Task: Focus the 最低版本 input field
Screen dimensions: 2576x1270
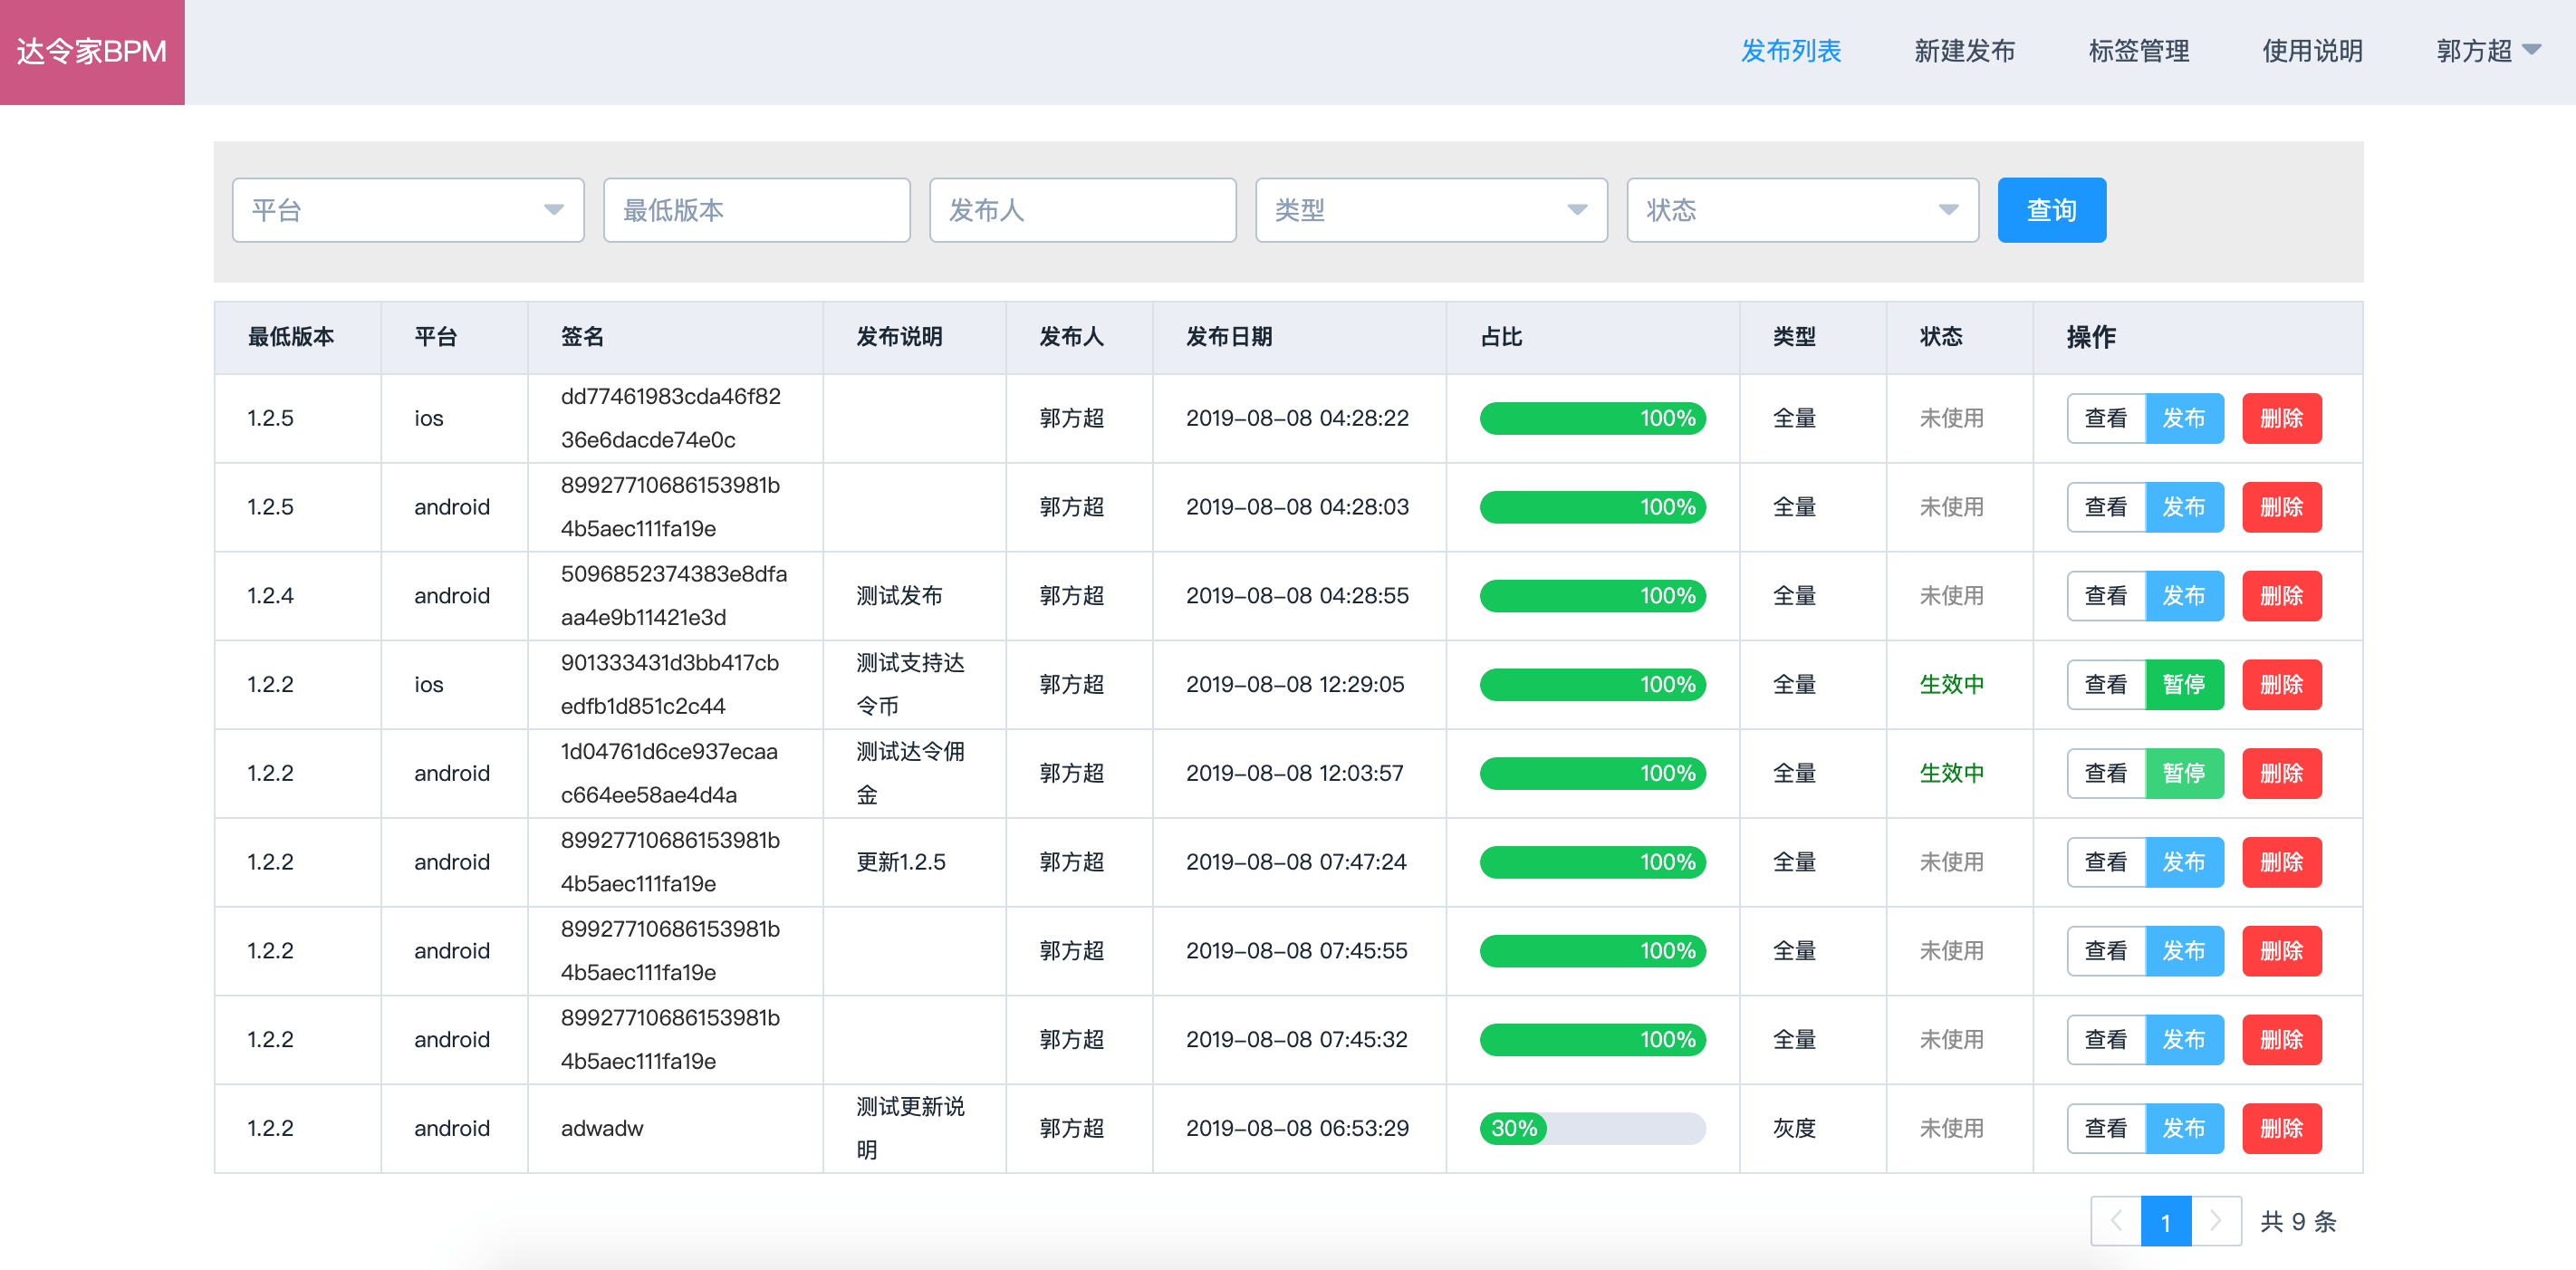Action: click(x=756, y=210)
